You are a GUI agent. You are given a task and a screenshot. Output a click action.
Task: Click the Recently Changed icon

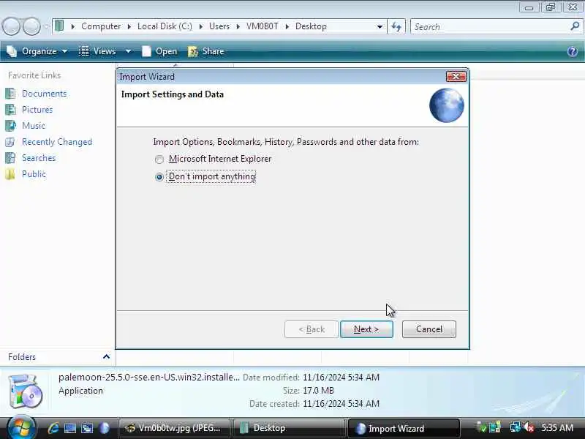[10, 142]
